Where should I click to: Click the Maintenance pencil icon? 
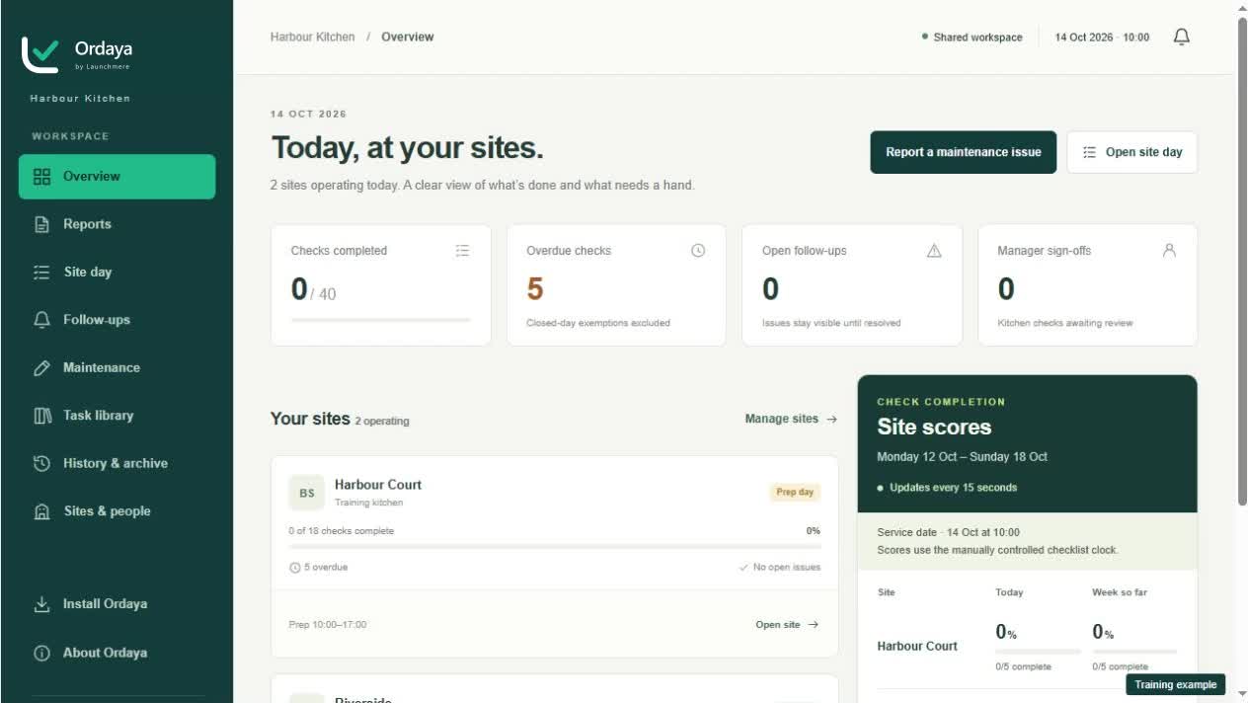[x=41, y=368]
